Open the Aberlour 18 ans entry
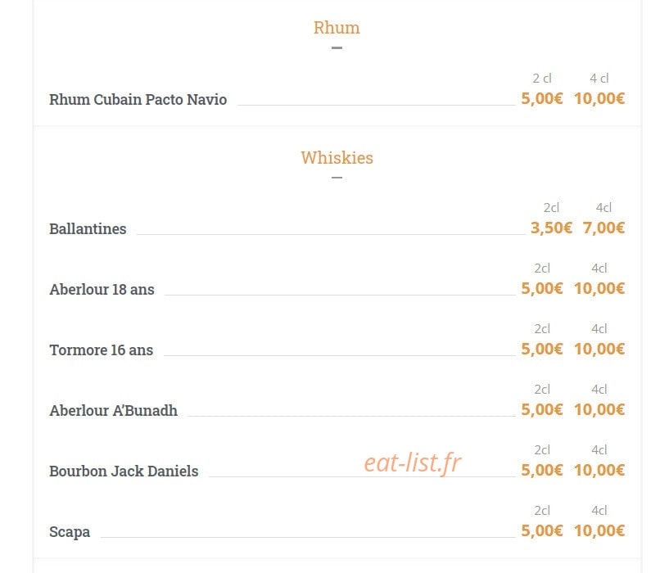The width and height of the screenshot is (669, 573). pyautogui.click(x=102, y=289)
